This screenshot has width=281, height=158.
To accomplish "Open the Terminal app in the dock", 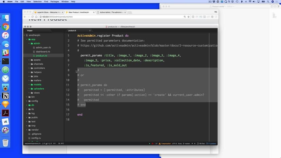I will tap(5, 61).
